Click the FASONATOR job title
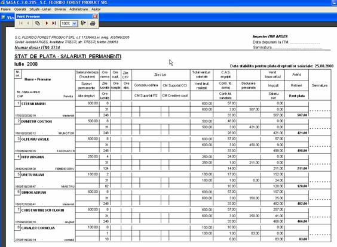 pos(66,151)
